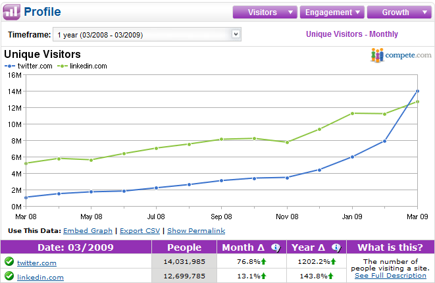The image size is (435, 283).
Task: Click the 13.1% month change value
Action: click(249, 276)
